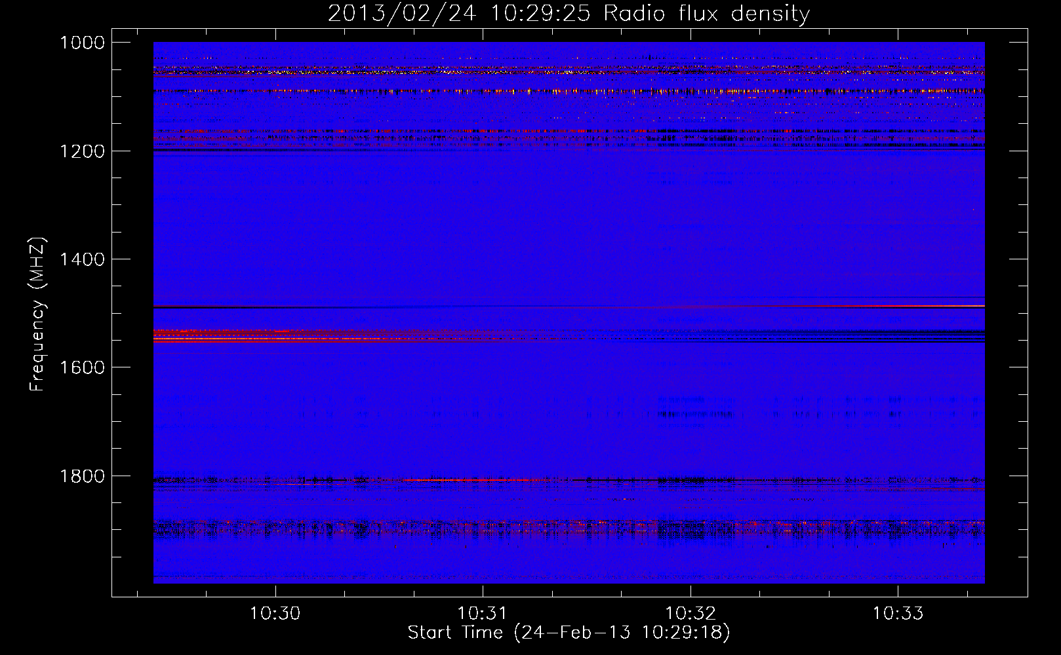Click the 10:33 time tick label

coord(898,614)
